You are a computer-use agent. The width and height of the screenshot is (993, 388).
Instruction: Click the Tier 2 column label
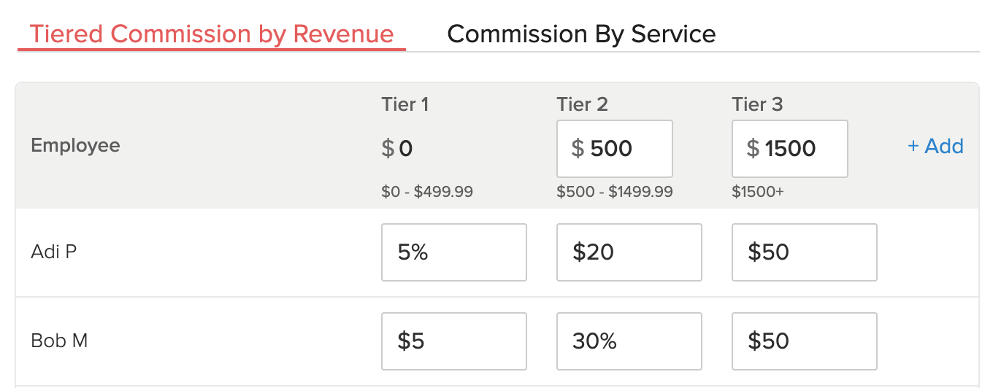coord(582,104)
